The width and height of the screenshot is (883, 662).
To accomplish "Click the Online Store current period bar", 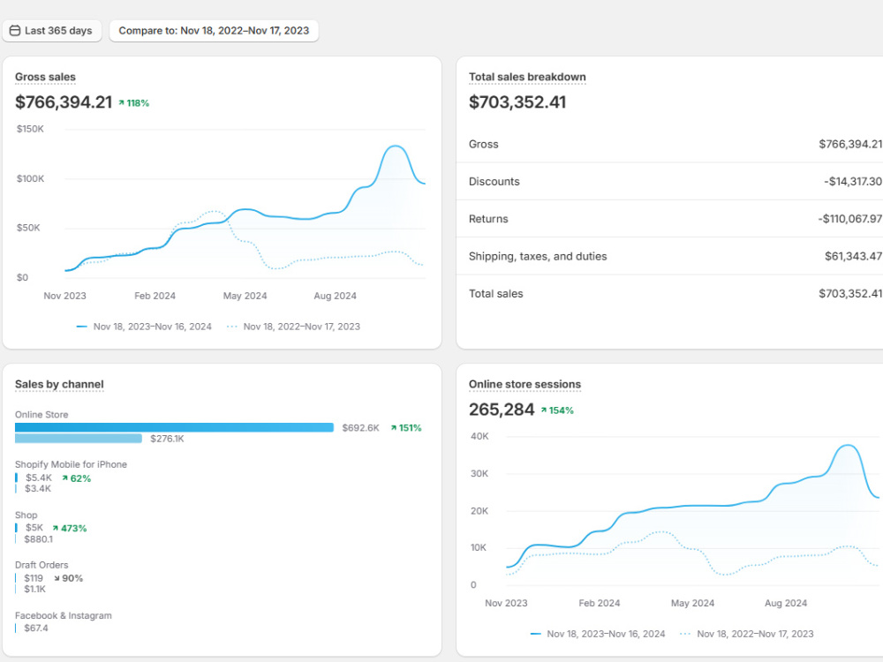I will pyautogui.click(x=174, y=427).
